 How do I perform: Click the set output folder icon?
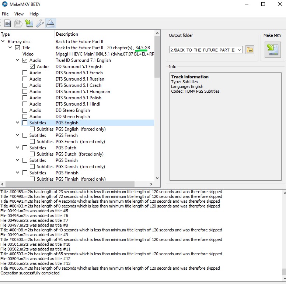(250, 50)
